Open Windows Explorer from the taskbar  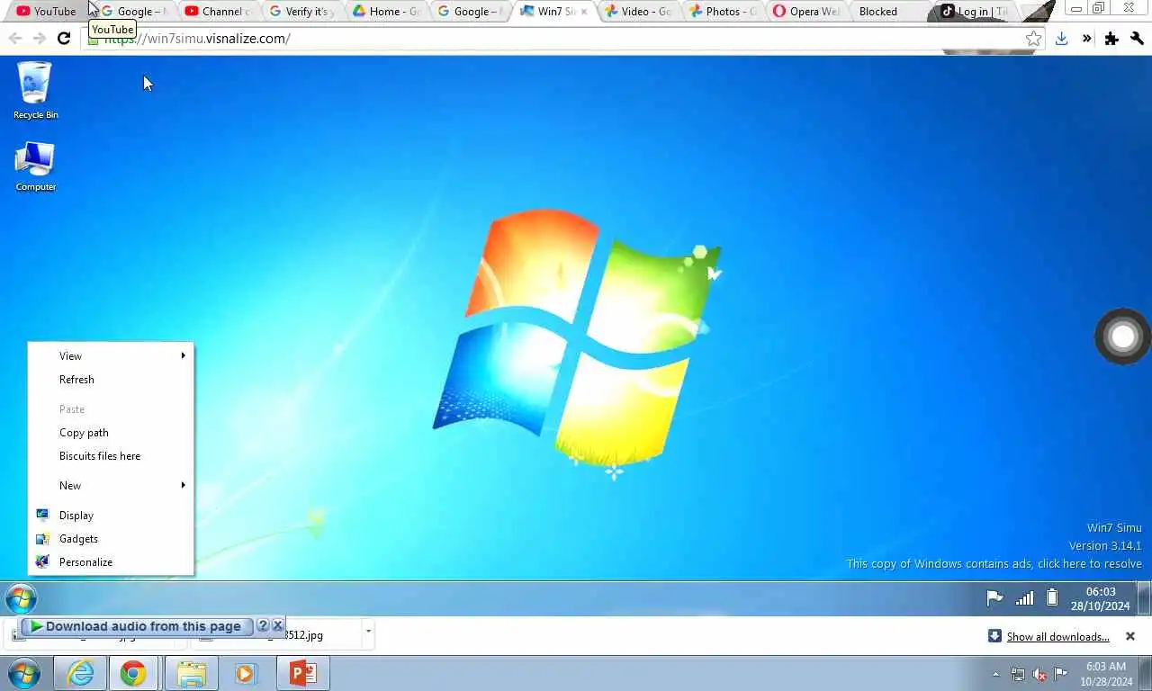[191, 673]
